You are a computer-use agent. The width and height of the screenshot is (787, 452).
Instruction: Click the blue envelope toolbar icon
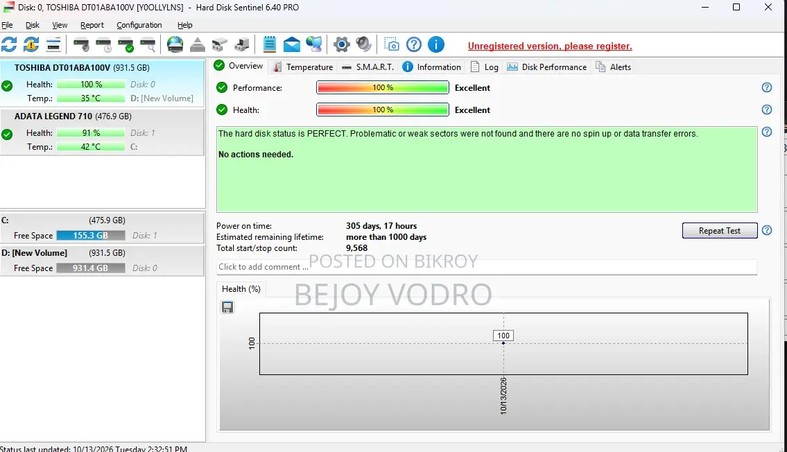click(x=292, y=45)
